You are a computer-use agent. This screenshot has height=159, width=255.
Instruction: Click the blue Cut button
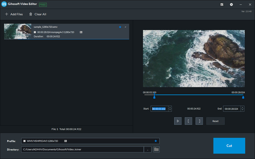[x=229, y=146]
